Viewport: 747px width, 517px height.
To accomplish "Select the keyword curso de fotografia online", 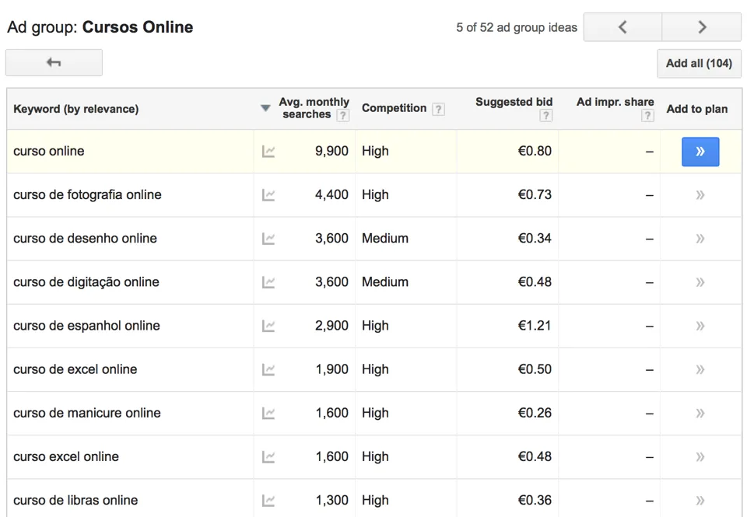I will (87, 194).
